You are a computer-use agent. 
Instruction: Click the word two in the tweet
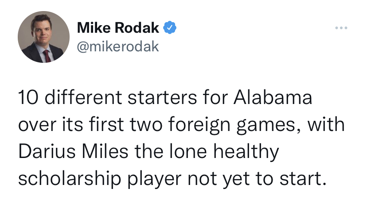tap(146, 124)
